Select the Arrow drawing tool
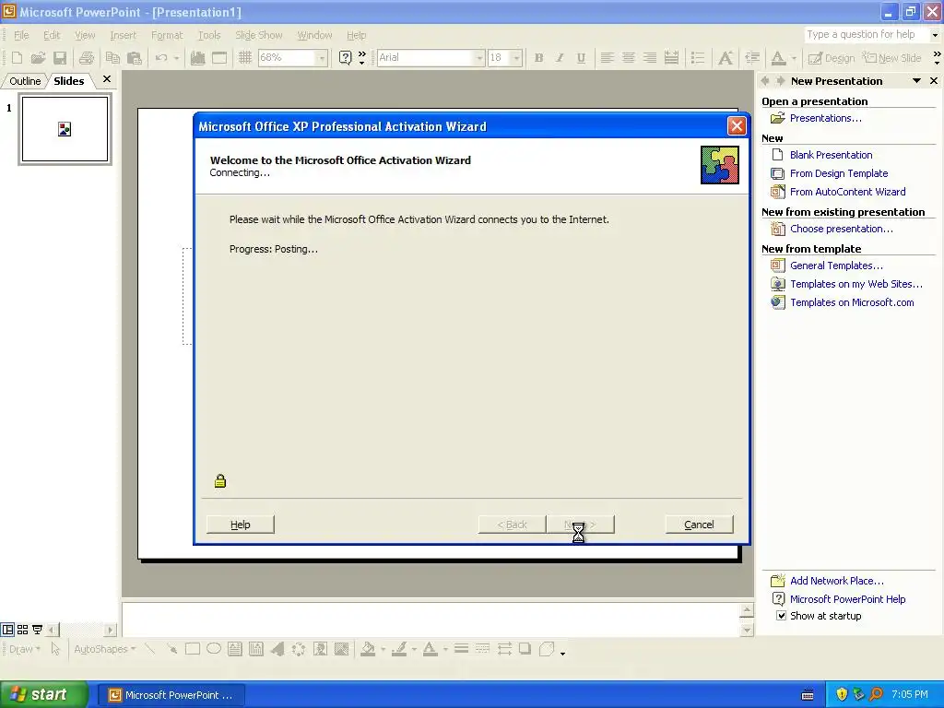The image size is (944, 708). [x=171, y=649]
